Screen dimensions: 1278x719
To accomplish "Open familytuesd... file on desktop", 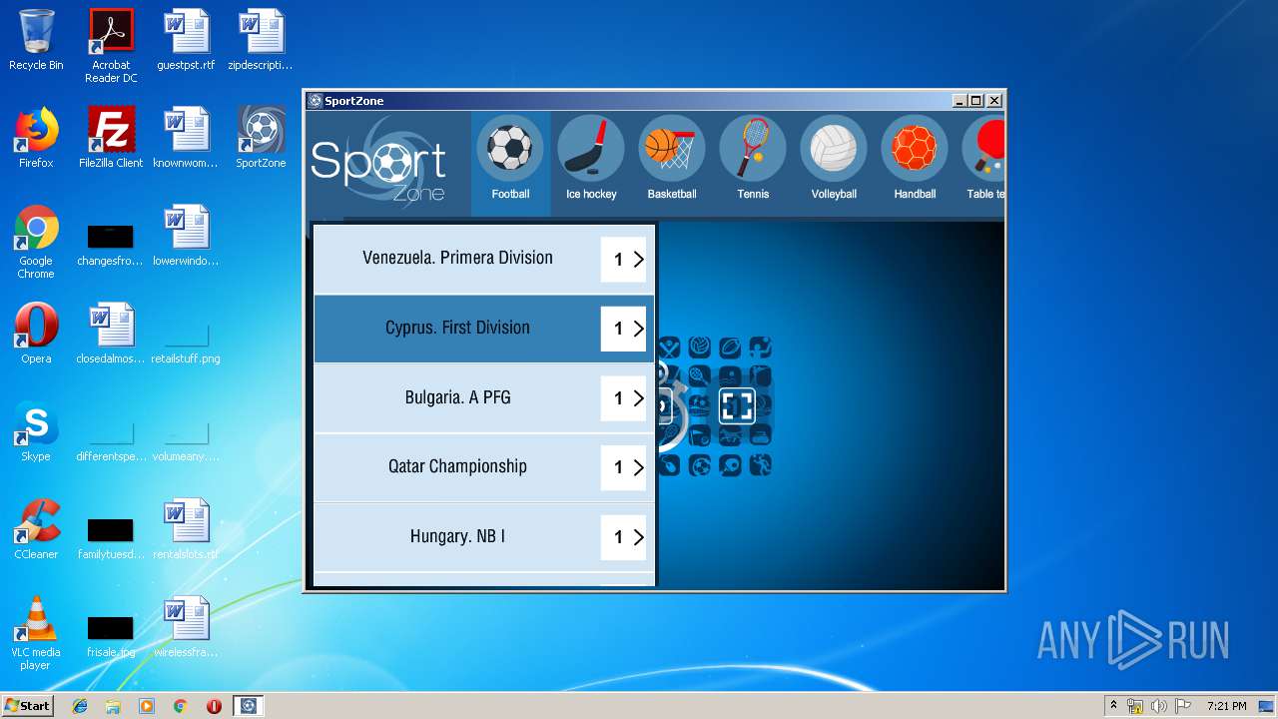I will pos(111,537).
